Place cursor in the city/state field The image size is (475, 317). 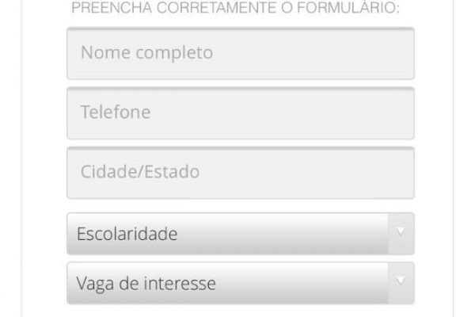coord(240,172)
